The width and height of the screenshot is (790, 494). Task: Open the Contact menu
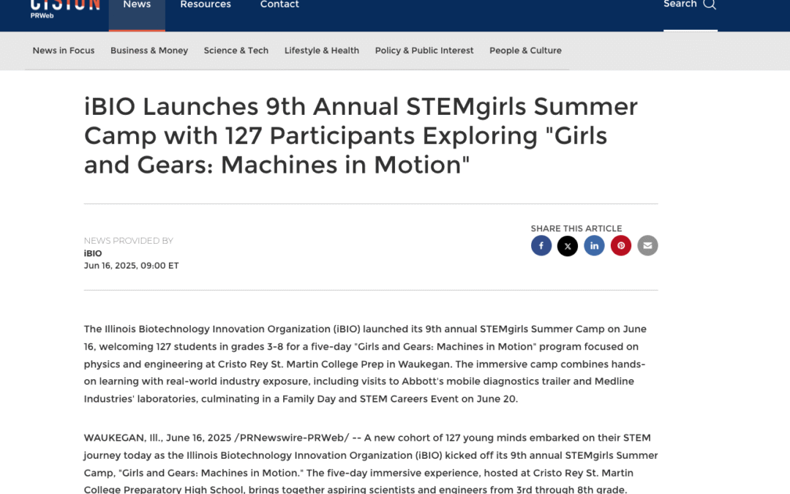tap(279, 5)
